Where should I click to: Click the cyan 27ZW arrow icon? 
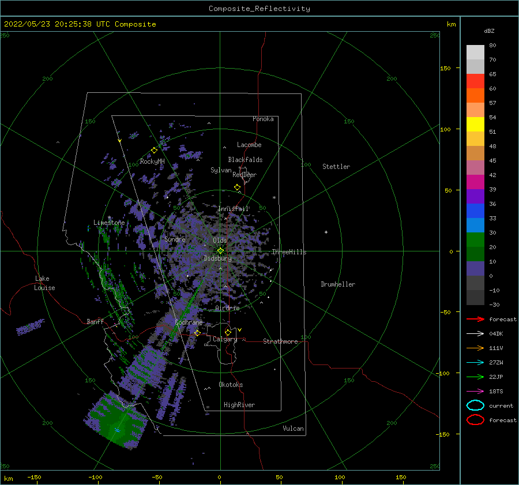pos(475,363)
